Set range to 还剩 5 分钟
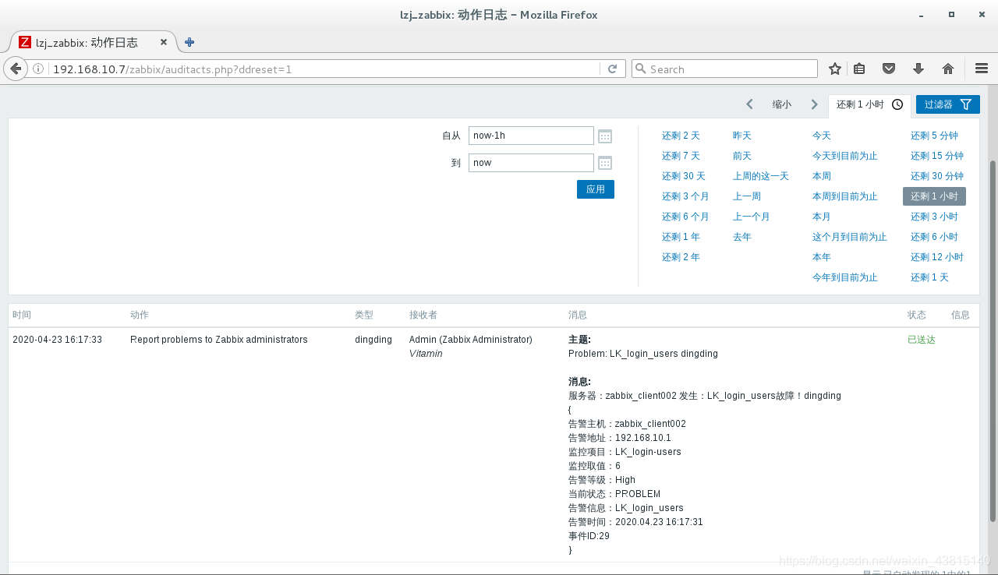 tap(934, 136)
